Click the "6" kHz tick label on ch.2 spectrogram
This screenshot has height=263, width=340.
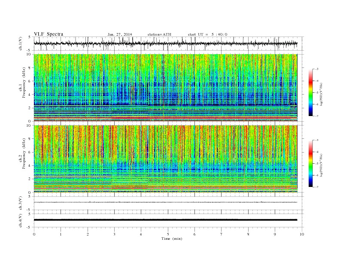(30, 152)
